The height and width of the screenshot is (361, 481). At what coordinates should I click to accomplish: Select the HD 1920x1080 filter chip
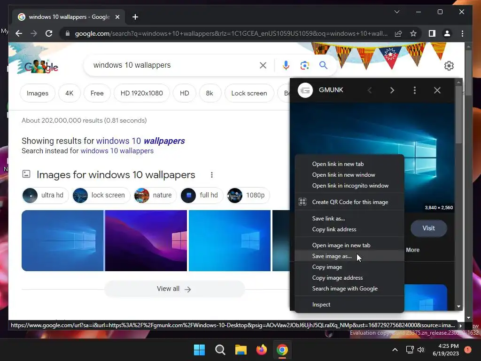(x=142, y=93)
